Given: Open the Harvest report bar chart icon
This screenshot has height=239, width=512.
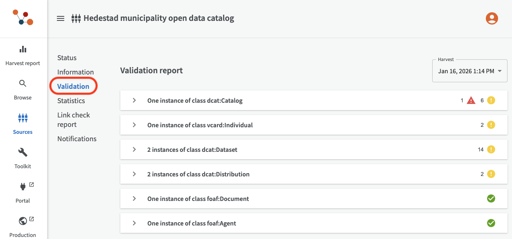Looking at the screenshot, I should [23, 50].
